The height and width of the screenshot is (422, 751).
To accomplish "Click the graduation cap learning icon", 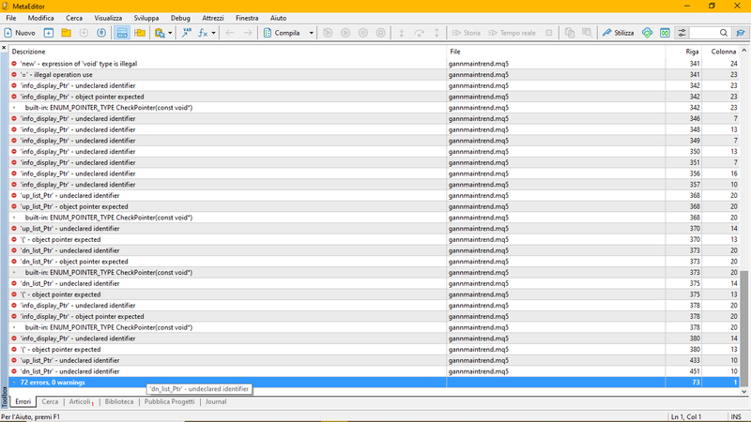I will click(x=741, y=33).
